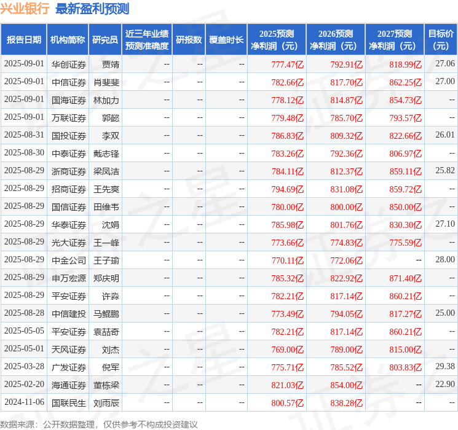
Task: Click the 研究员 column header
Action: pyautogui.click(x=105, y=40)
